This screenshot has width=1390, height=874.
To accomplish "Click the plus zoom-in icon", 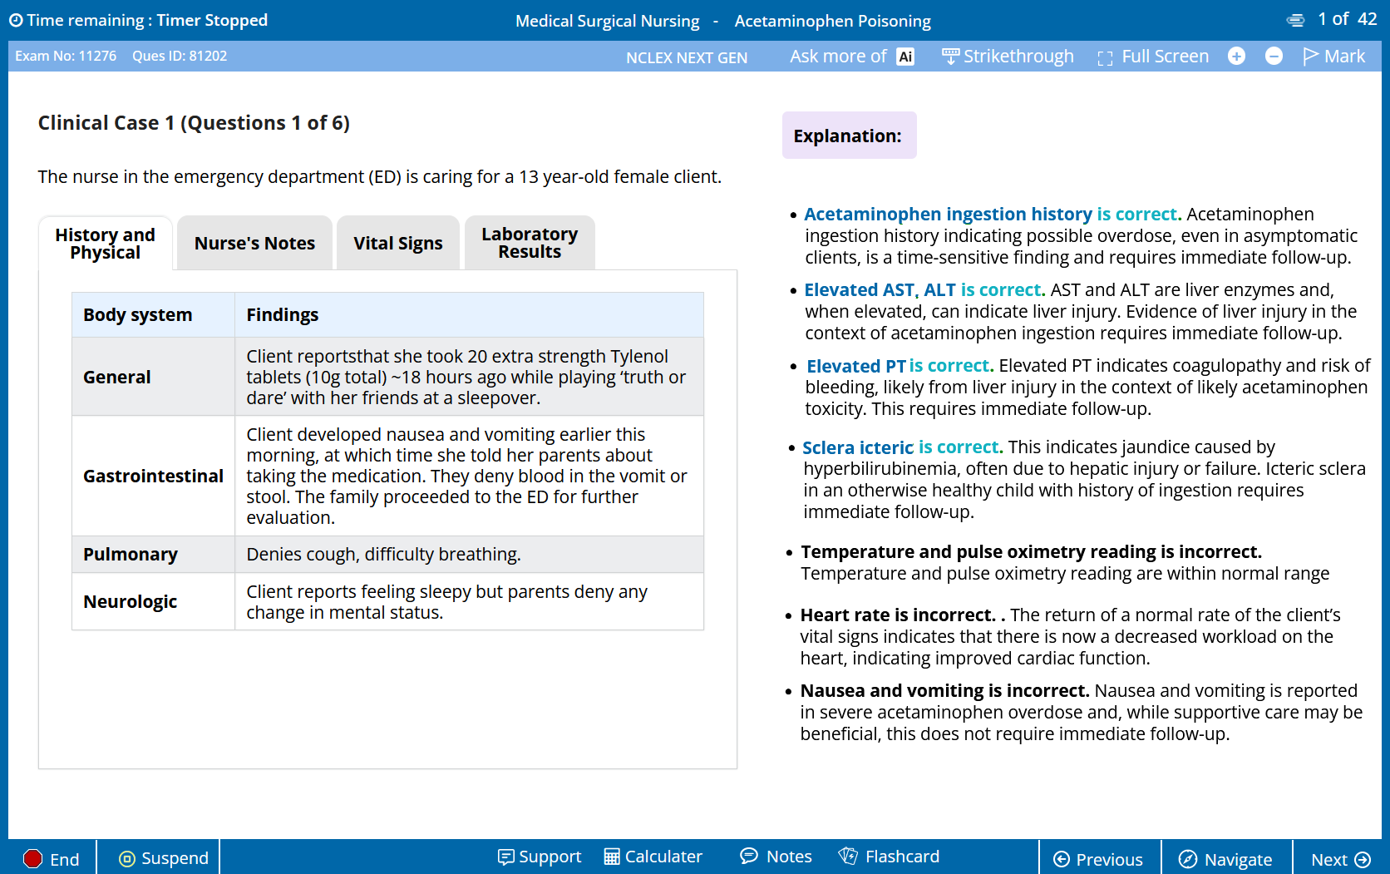I will point(1237,56).
